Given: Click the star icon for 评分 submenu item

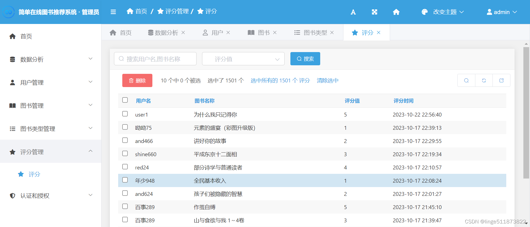Looking at the screenshot, I should point(21,174).
